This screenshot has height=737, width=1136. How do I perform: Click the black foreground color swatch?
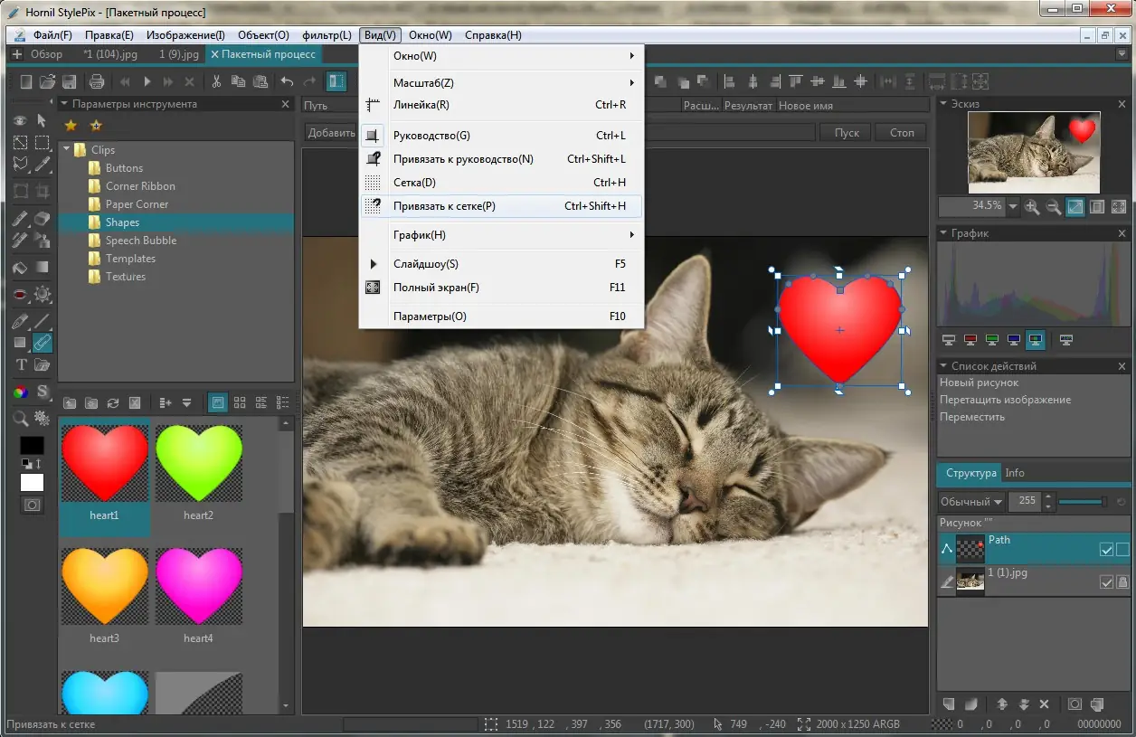point(32,446)
